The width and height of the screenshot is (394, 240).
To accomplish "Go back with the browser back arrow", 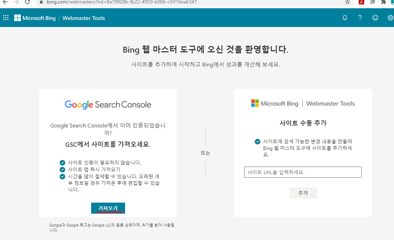I will (x=5, y=2).
